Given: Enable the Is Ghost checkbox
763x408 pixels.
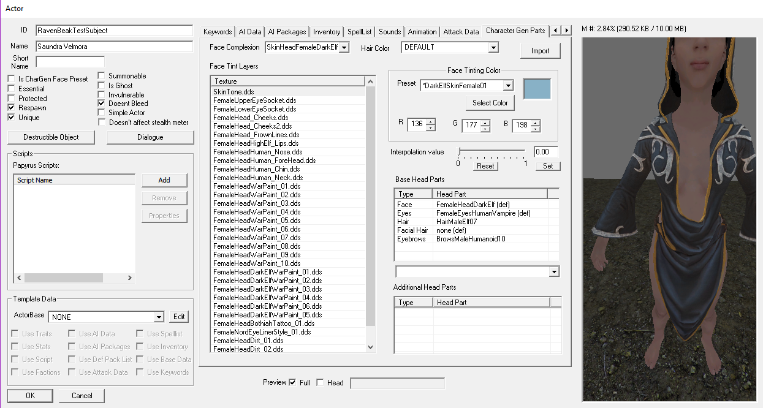Looking at the screenshot, I should (102, 86).
